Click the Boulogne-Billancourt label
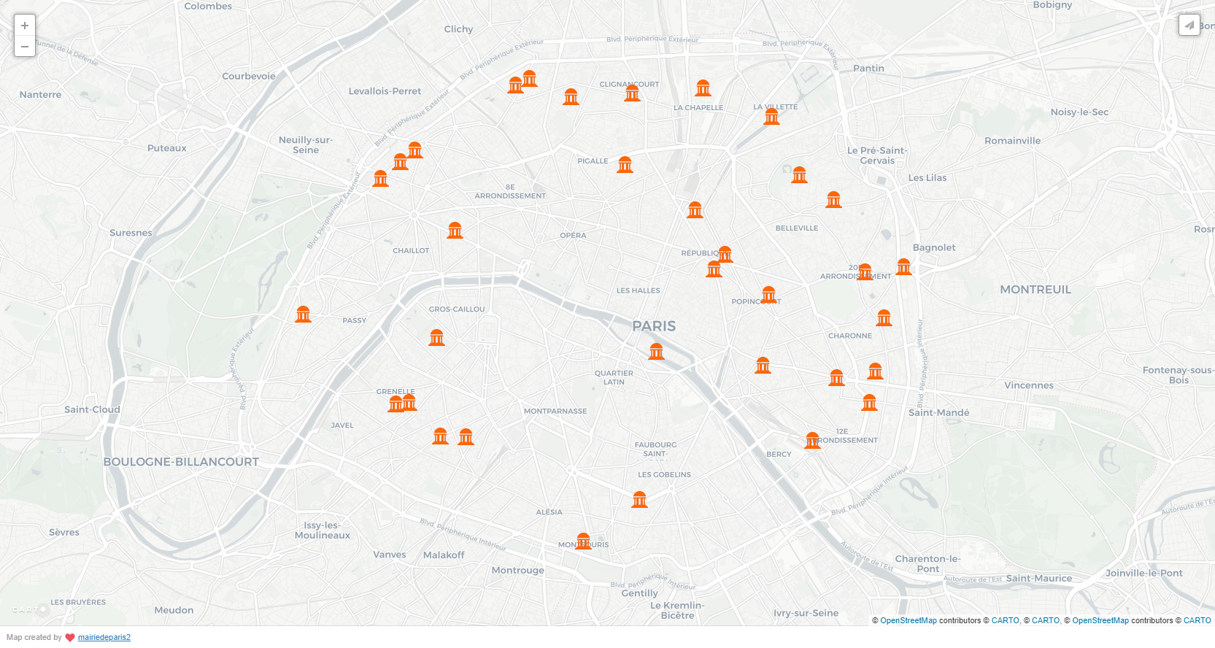1215x648 pixels. 181,462
